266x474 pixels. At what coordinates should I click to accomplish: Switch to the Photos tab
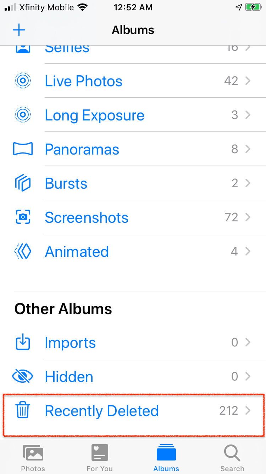[33, 458]
